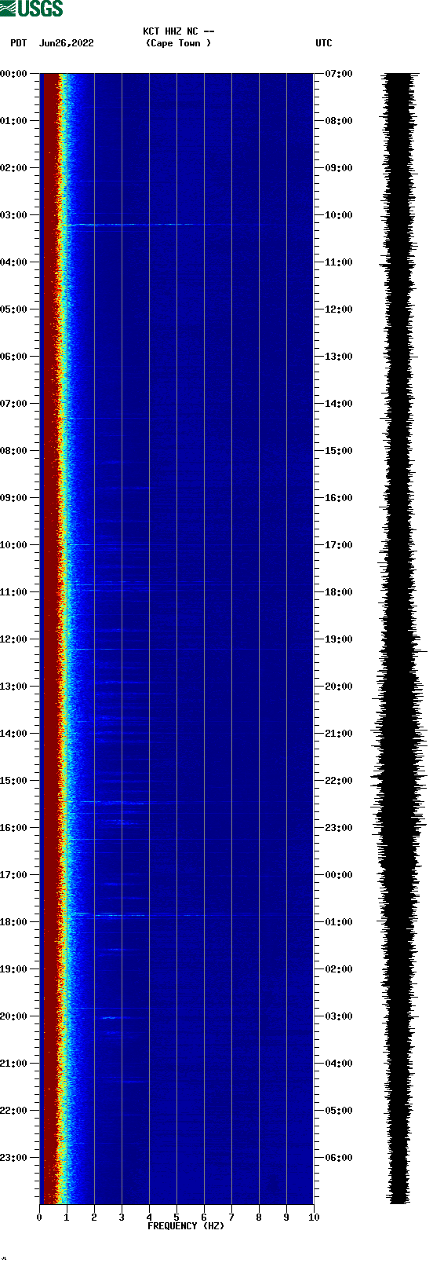Screen dimensions: 433x1267
Task: Click the PDT time label '21:00'
Action: point(13,1063)
